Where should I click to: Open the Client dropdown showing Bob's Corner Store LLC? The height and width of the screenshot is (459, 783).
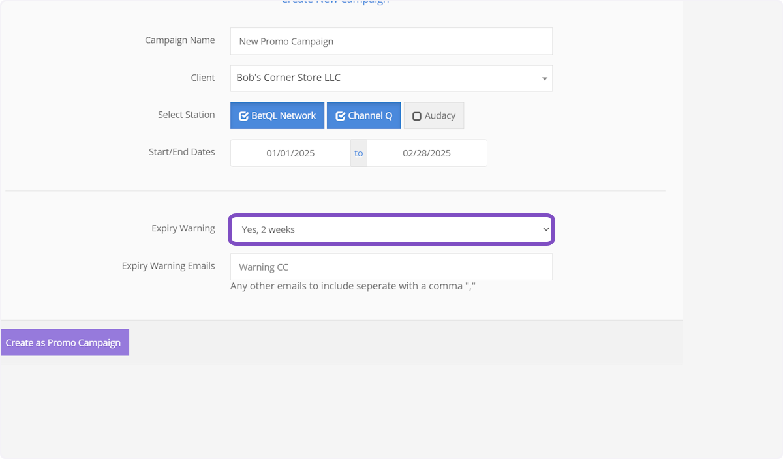390,78
